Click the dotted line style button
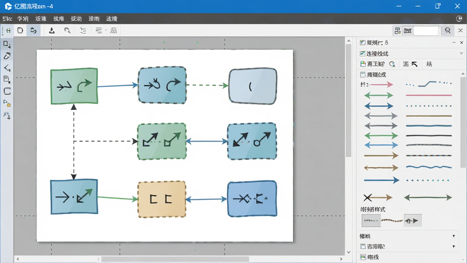This screenshot has width=467, height=263. coord(371,221)
